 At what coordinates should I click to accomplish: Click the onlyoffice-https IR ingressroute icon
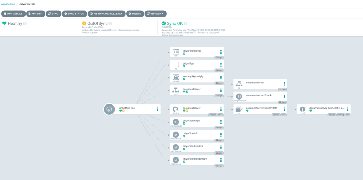click(x=176, y=121)
